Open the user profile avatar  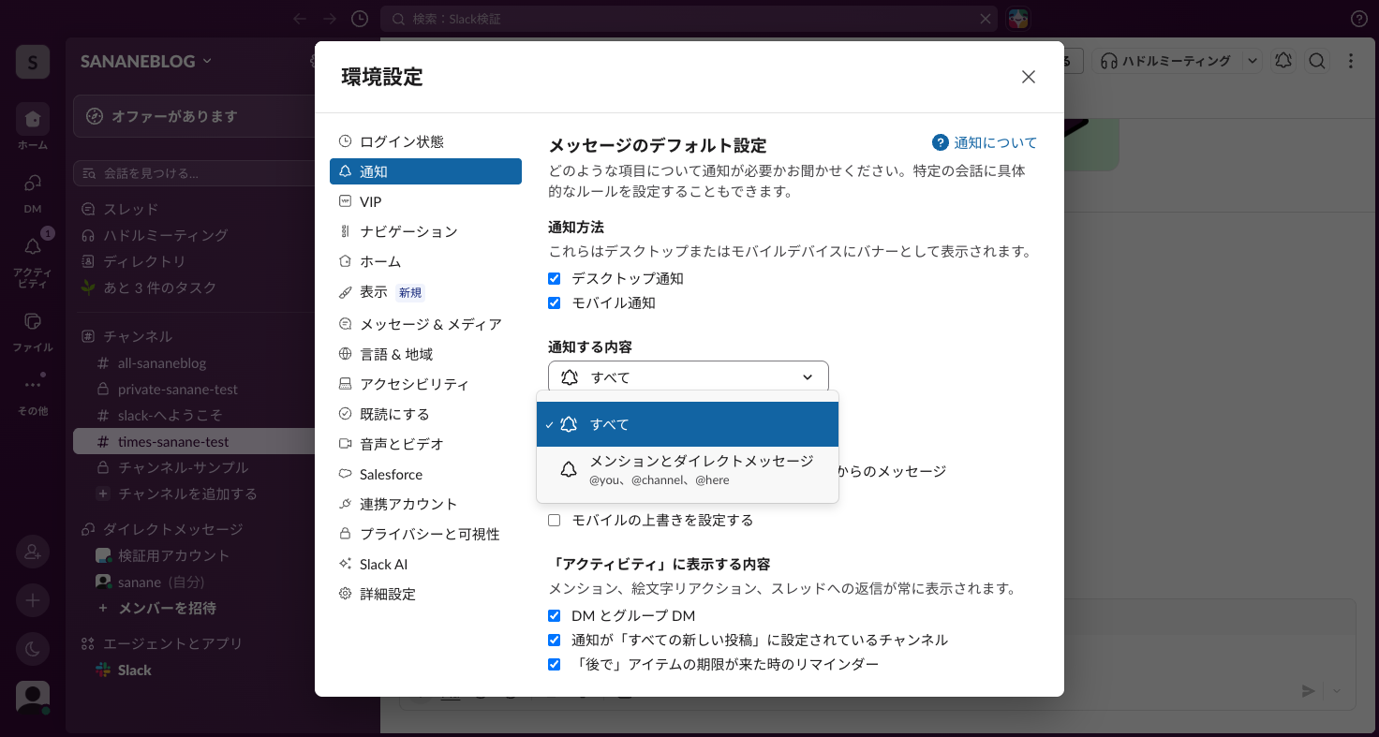coord(33,698)
